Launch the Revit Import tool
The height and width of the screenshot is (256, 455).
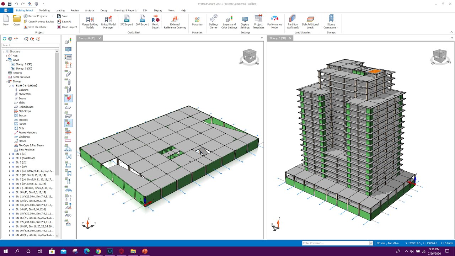click(156, 21)
